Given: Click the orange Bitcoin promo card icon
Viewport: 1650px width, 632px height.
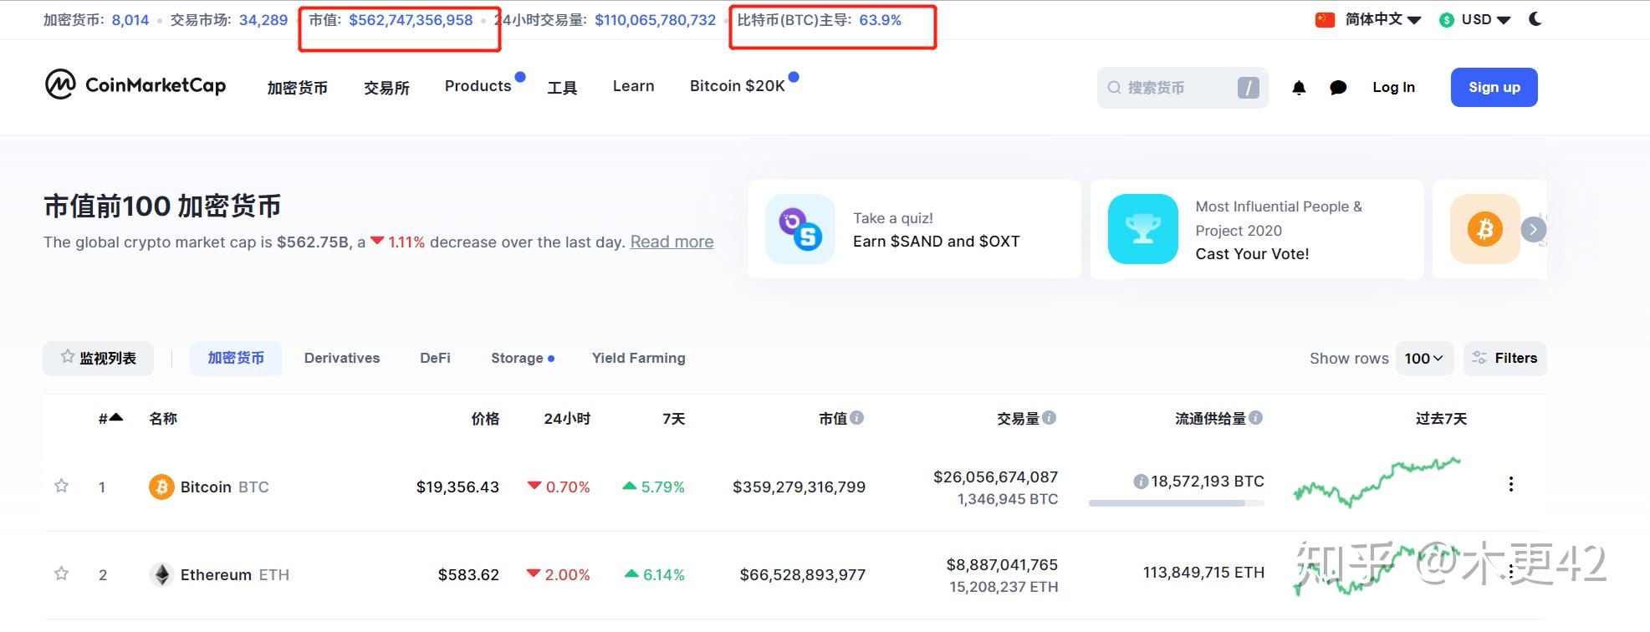Looking at the screenshot, I should (x=1485, y=229).
